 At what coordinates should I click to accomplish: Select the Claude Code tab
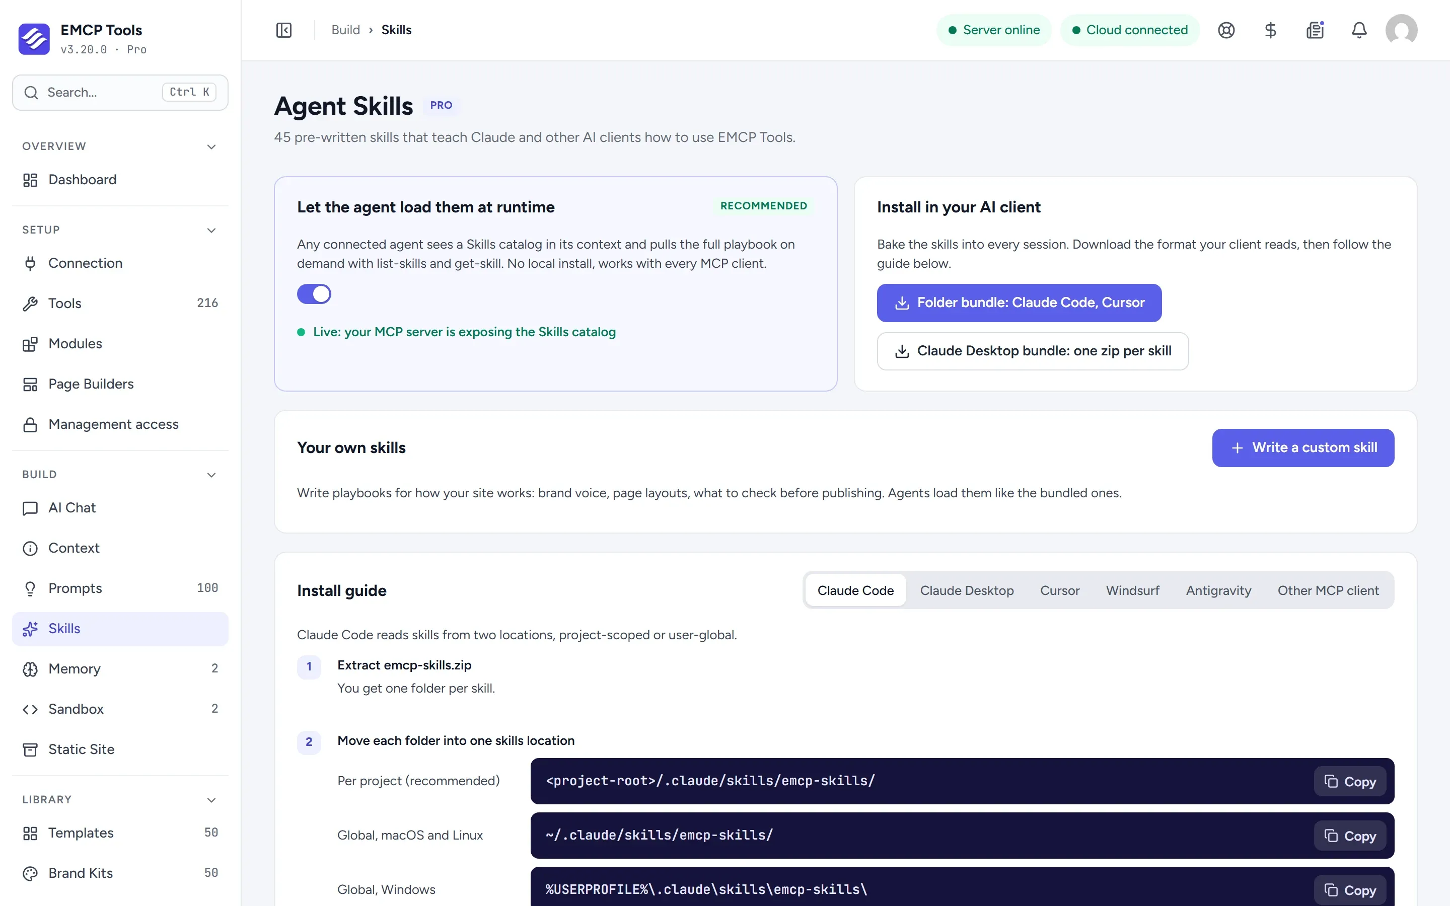pyautogui.click(x=855, y=590)
